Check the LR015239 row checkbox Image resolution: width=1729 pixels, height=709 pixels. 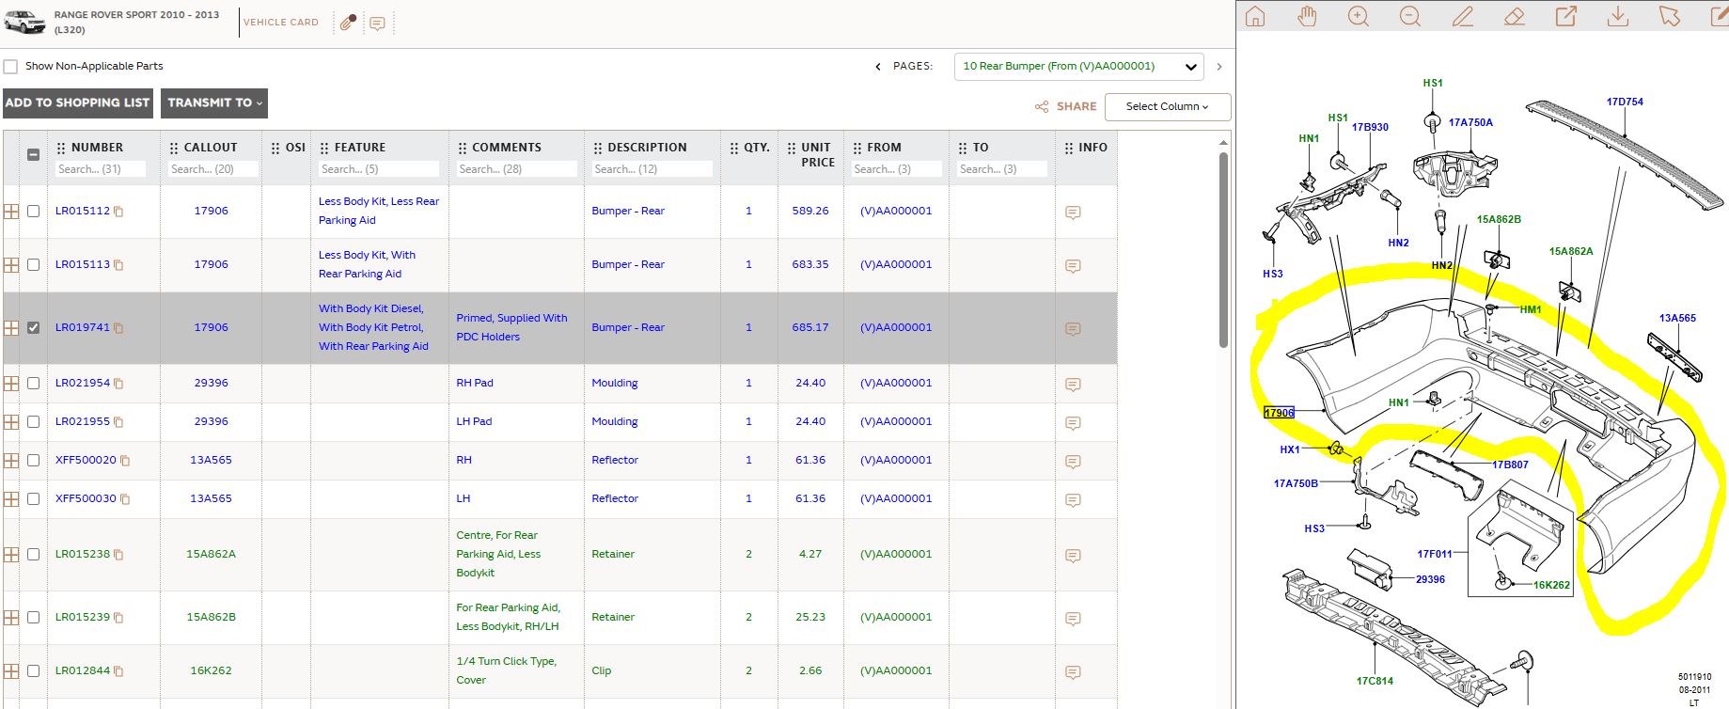click(x=34, y=618)
